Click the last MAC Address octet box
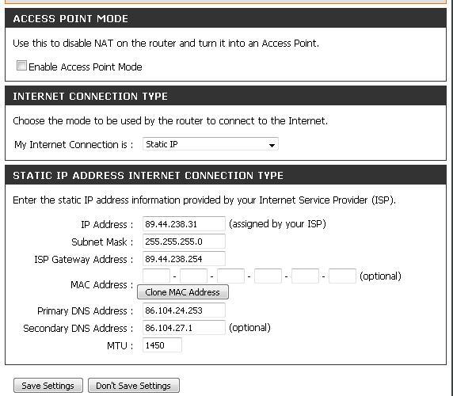This screenshot has height=396, width=453. (342, 276)
